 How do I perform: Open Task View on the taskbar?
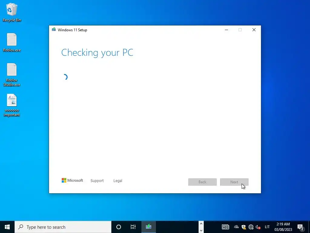[x=133, y=227]
